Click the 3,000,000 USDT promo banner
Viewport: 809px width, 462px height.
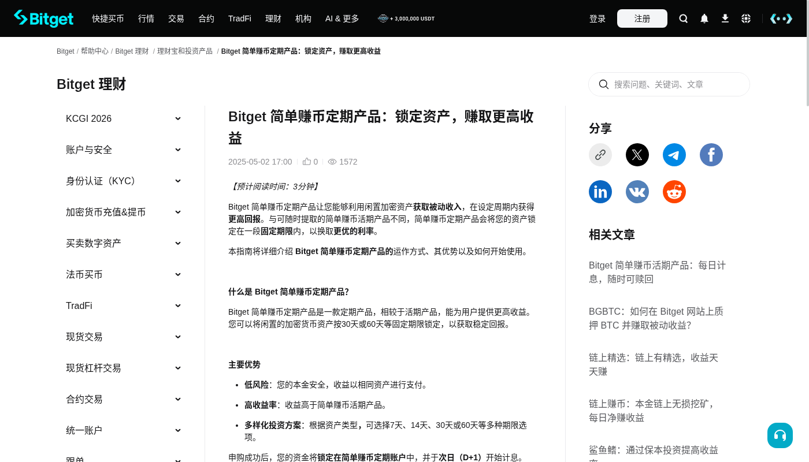[406, 18]
